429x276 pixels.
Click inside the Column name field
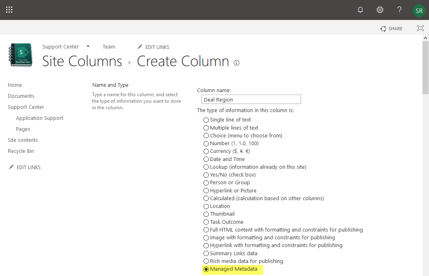[x=251, y=99]
